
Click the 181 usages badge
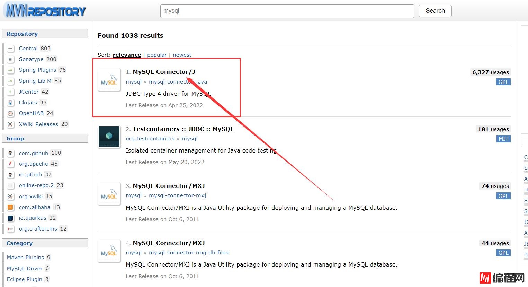tap(493, 129)
